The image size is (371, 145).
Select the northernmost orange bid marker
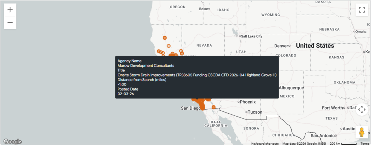coord(165,38)
